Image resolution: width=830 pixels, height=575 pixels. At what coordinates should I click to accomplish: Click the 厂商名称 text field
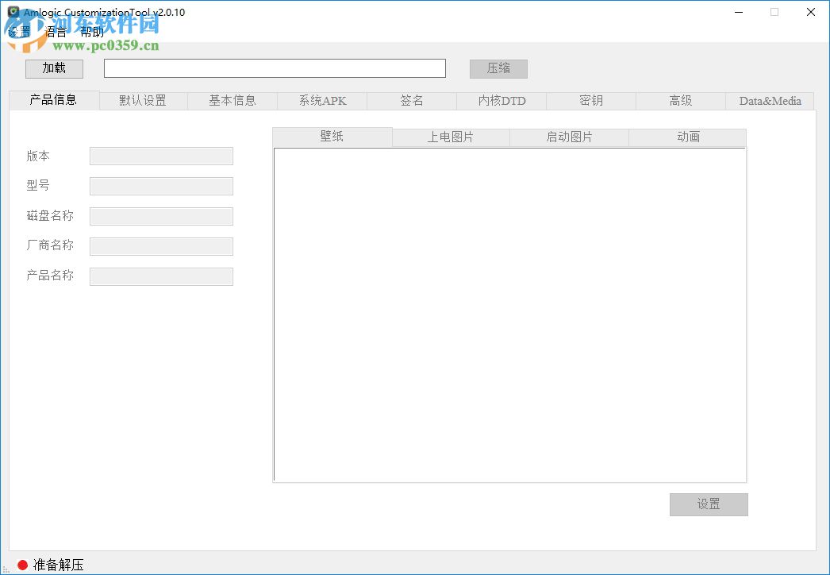pos(161,246)
